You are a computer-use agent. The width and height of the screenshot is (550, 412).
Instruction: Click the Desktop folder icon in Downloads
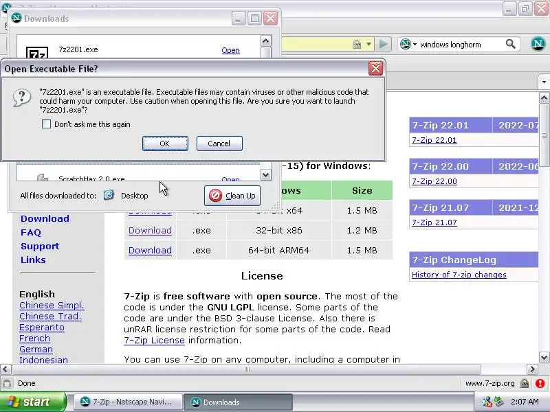pos(109,195)
